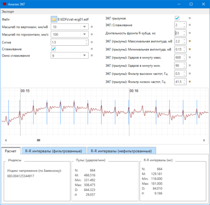Screen dimensions: 210x205
Task: Increment Ударов в минуту макс. stepper
Action: (184, 56)
